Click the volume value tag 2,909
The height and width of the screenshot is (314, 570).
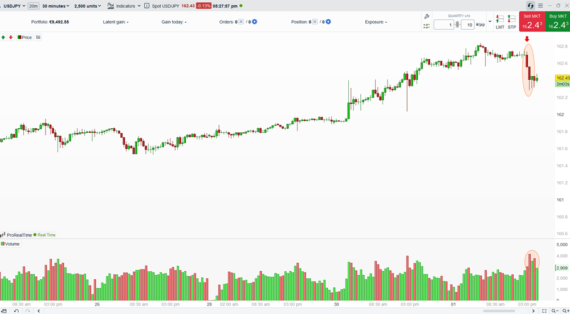(x=562, y=268)
